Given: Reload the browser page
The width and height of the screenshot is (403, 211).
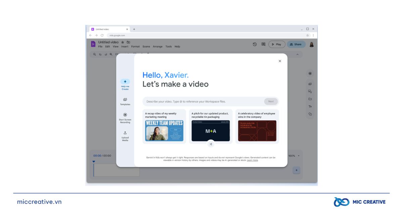Looking at the screenshot, I should [x=102, y=35].
